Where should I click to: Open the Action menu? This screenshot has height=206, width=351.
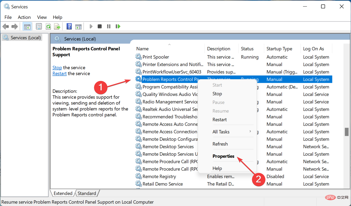coord(24,17)
